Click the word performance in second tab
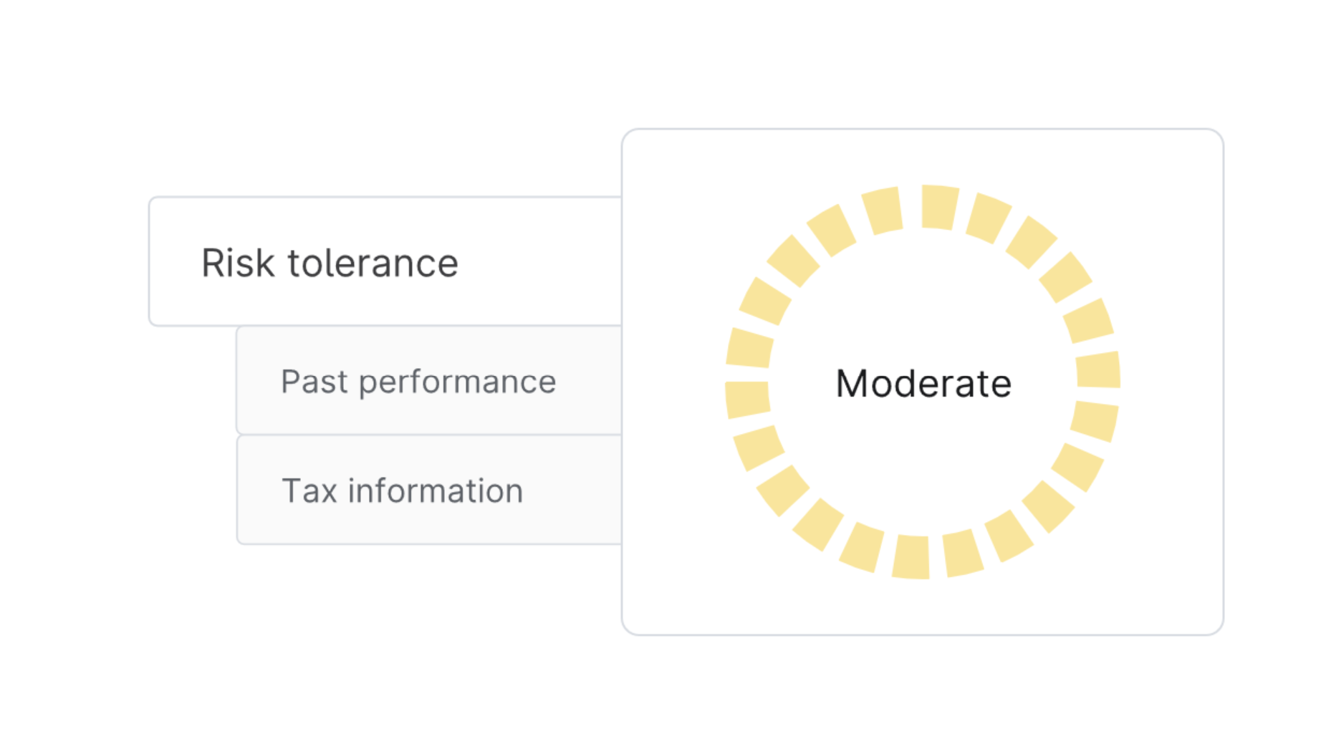Screen dimensions: 1326x754 click(457, 382)
